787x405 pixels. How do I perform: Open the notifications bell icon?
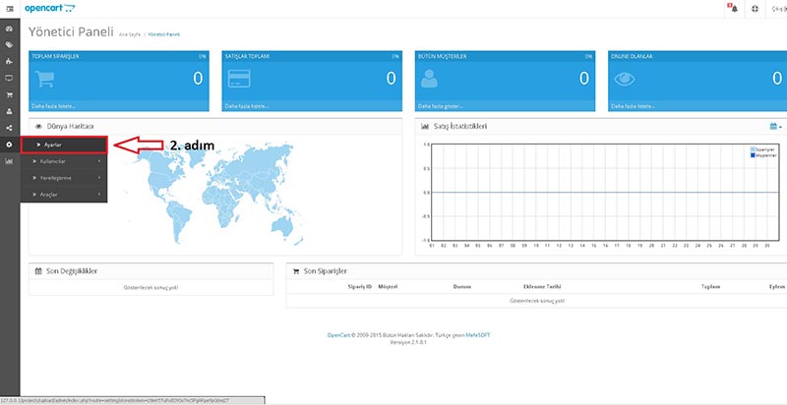[x=733, y=8]
